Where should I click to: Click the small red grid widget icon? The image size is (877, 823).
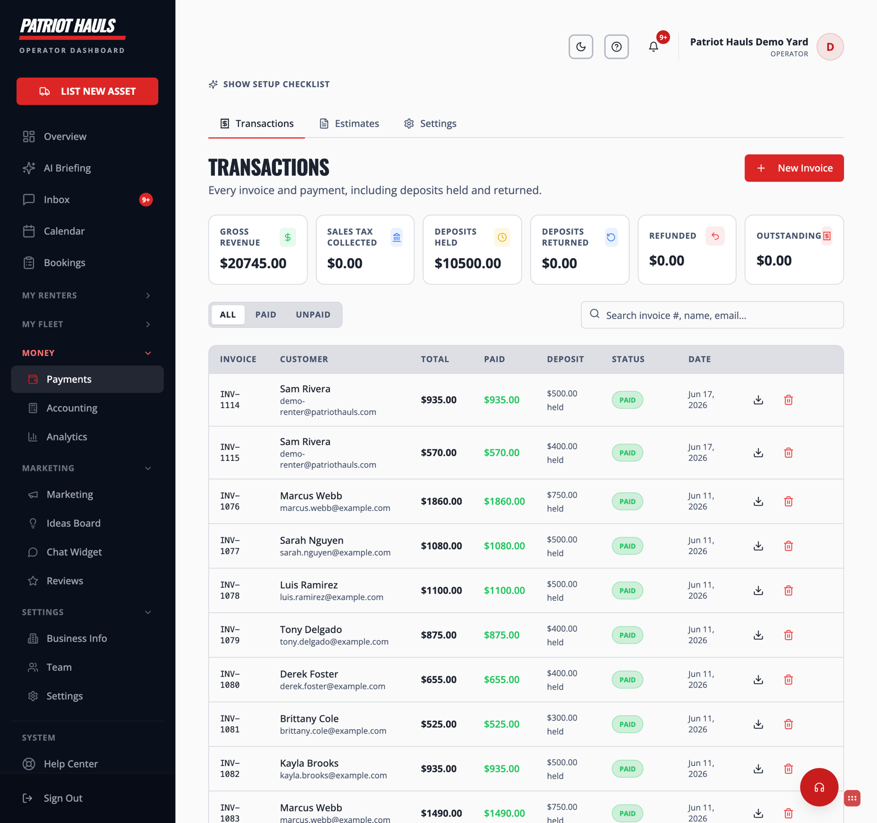[852, 798]
